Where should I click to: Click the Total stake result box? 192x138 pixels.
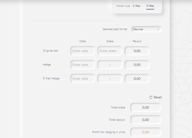(145, 107)
